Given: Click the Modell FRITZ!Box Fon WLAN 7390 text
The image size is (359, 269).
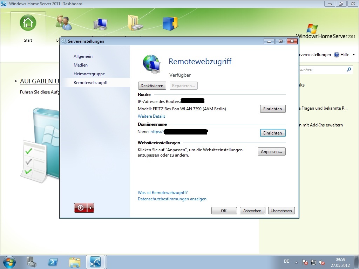Looking at the screenshot, I should 182,109.
